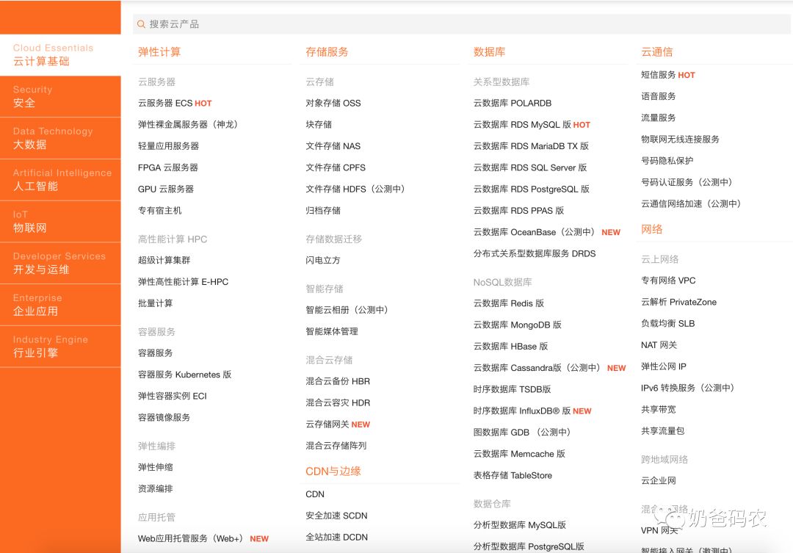Open 短信服务 link under 云通信

[x=659, y=75]
